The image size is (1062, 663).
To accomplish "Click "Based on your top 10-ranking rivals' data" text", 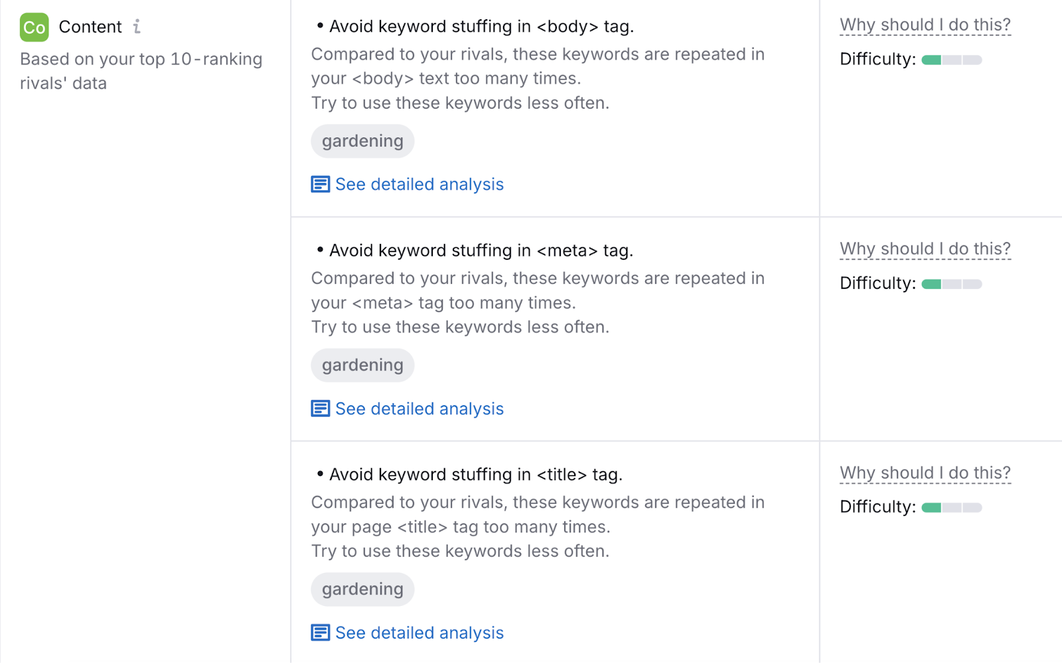I will [141, 70].
